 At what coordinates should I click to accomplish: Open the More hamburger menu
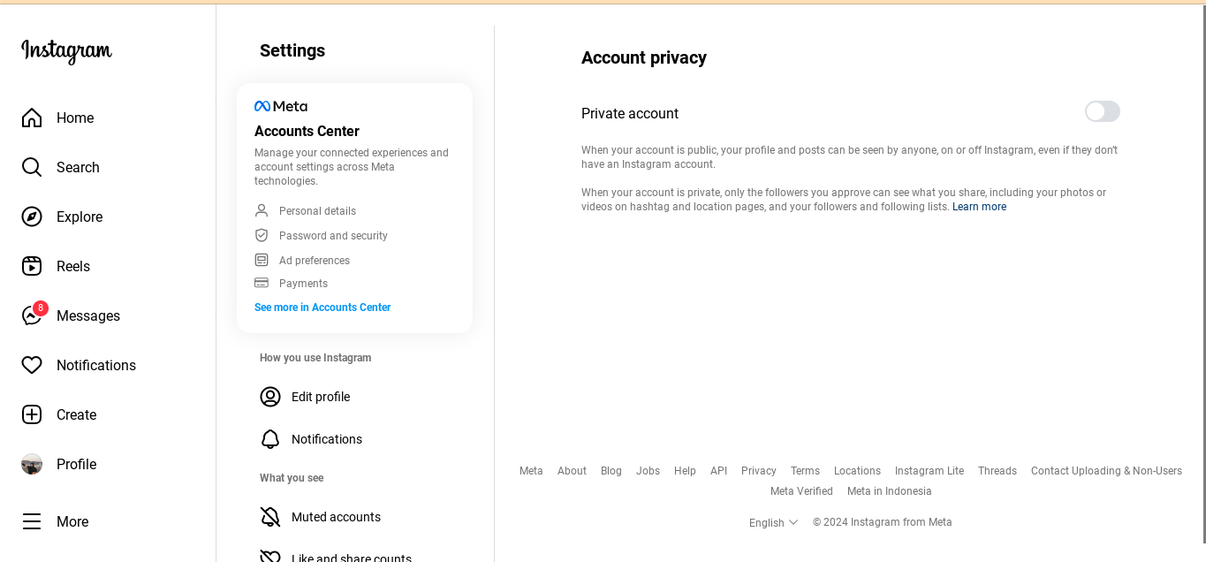click(32, 521)
